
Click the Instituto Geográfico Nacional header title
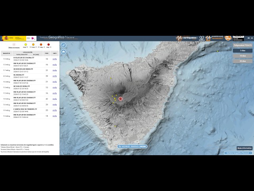pos(57,37)
